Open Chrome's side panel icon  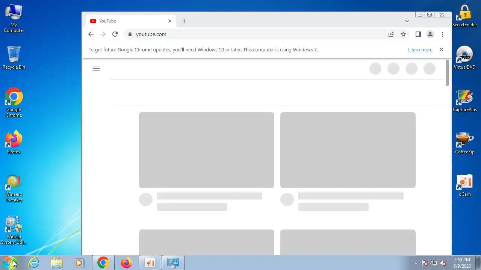click(418, 34)
